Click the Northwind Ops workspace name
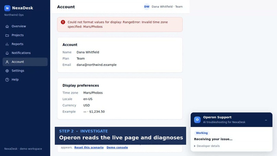 (14, 15)
